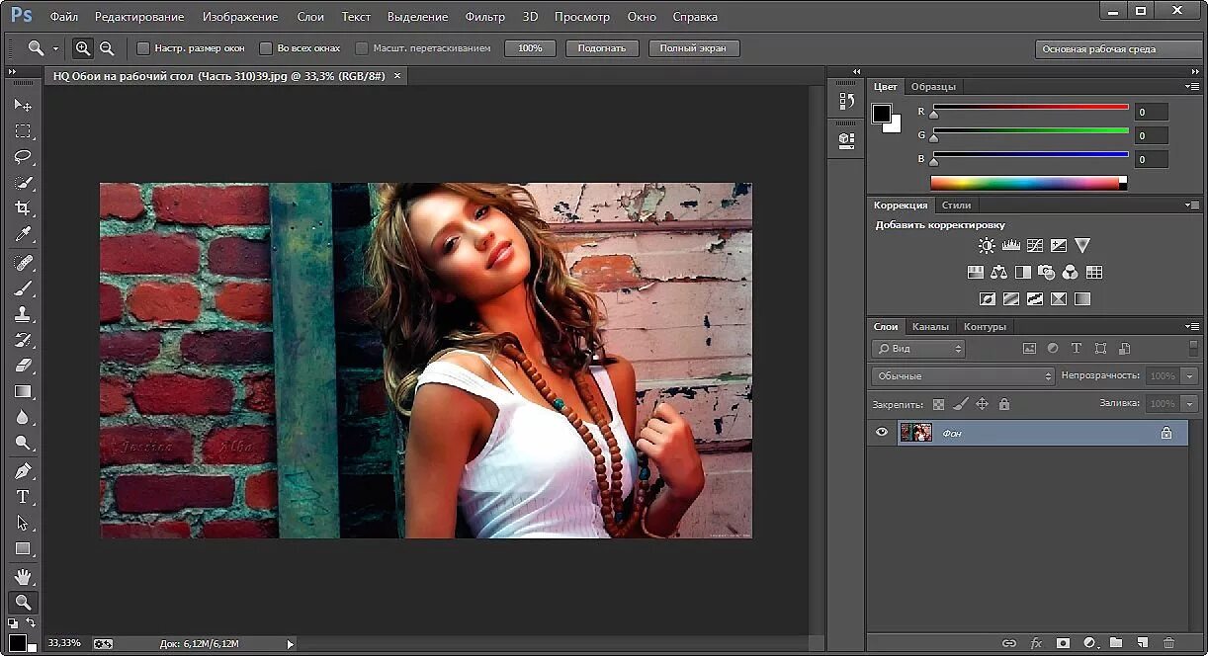The width and height of the screenshot is (1208, 656).
Task: Select the Quick Selection tool
Action: coord(23,182)
